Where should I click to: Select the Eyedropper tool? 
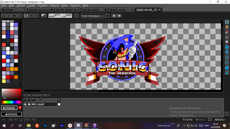227,37
